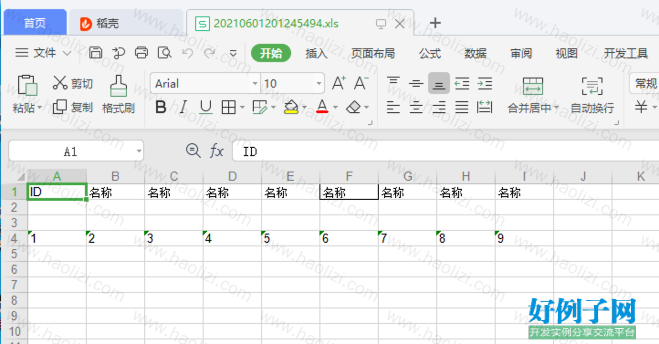
Task: Expand quick access toolbar customize arrow
Action: [233, 54]
